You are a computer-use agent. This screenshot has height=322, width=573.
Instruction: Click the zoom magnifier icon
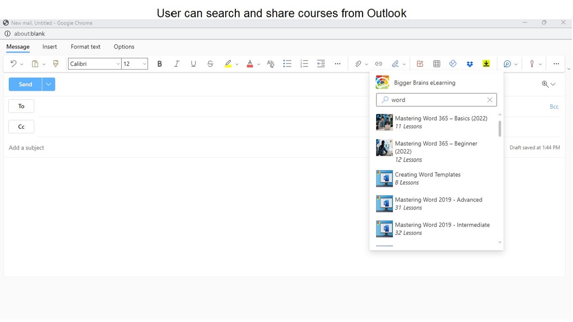click(545, 84)
